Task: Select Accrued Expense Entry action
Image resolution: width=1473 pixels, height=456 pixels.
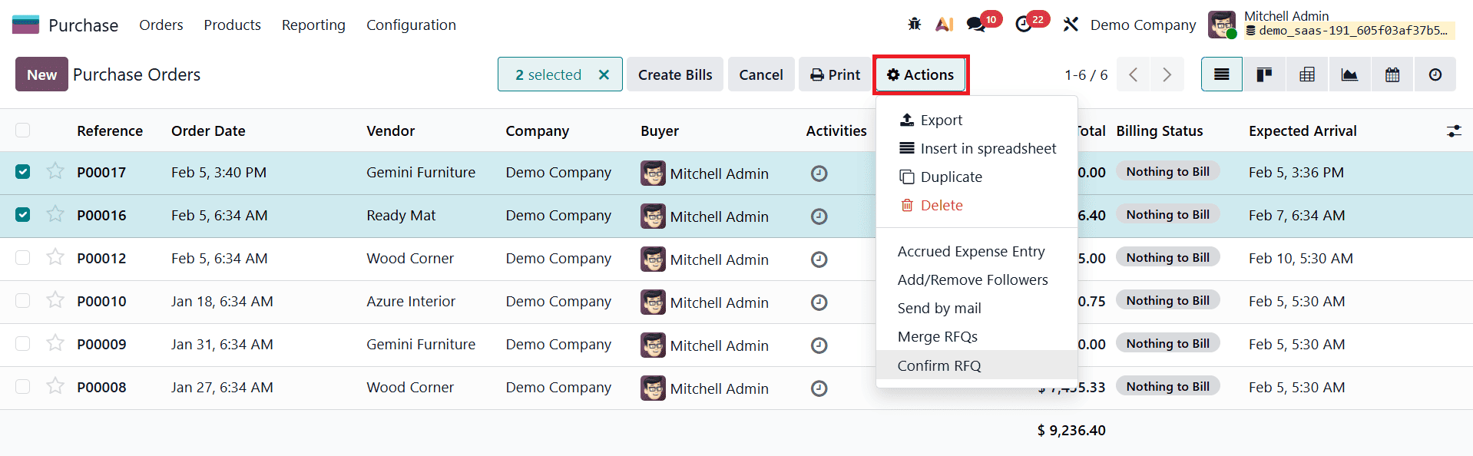Action: [x=977, y=251]
